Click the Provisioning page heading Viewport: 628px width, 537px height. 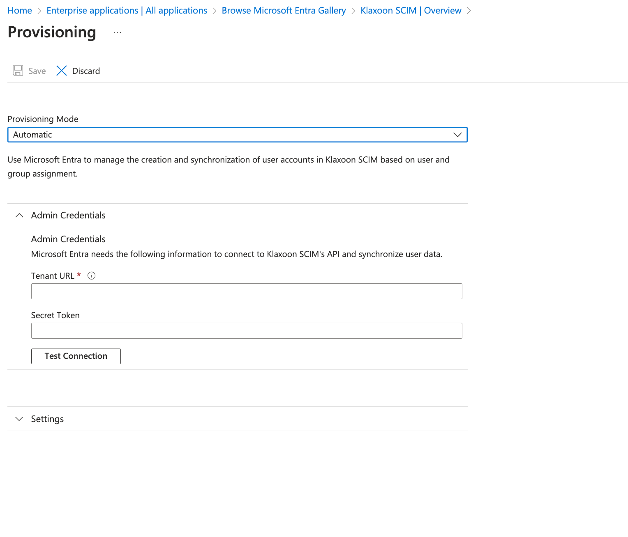[52, 32]
